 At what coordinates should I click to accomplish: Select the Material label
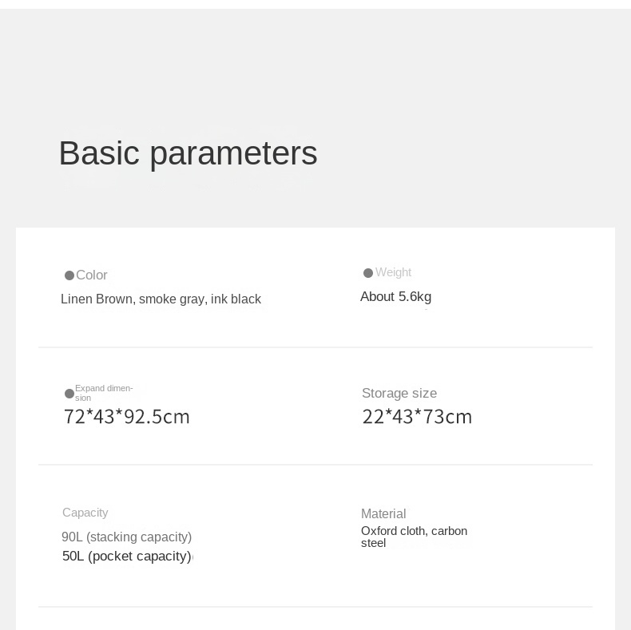[x=383, y=513]
